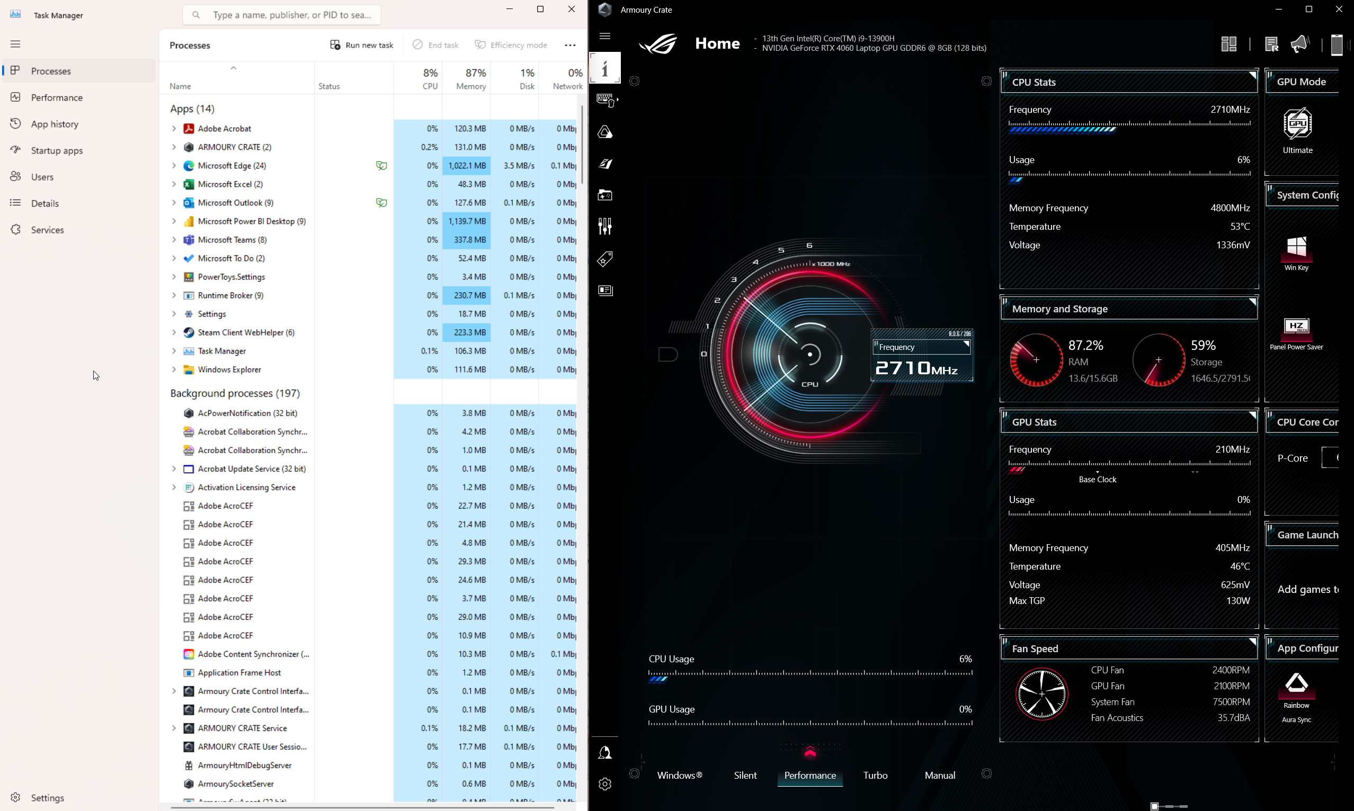This screenshot has height=811, width=1354.
Task: Open the mobile device connect icon top right
Action: pos(1337,44)
